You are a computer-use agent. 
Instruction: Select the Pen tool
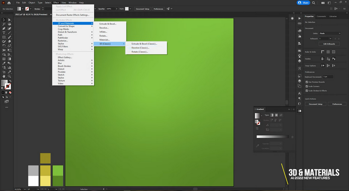(4, 28)
